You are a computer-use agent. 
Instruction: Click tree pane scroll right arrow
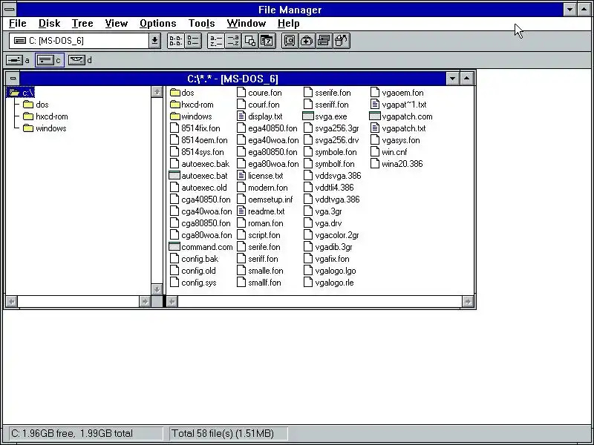(x=145, y=302)
